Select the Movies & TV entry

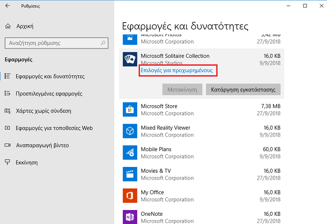pos(201,174)
